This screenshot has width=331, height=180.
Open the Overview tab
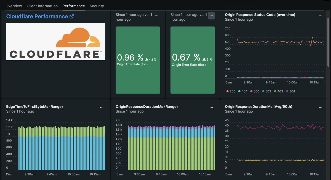[x=14, y=6]
